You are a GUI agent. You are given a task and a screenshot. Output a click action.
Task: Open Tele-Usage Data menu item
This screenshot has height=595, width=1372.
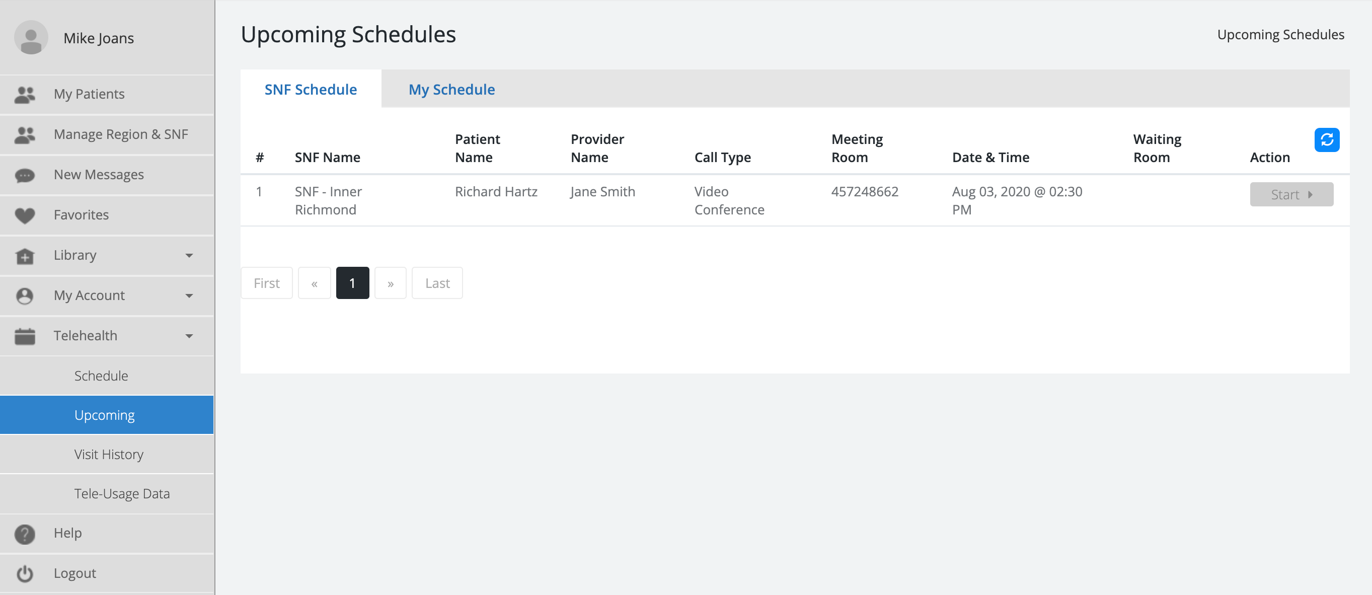(x=121, y=494)
